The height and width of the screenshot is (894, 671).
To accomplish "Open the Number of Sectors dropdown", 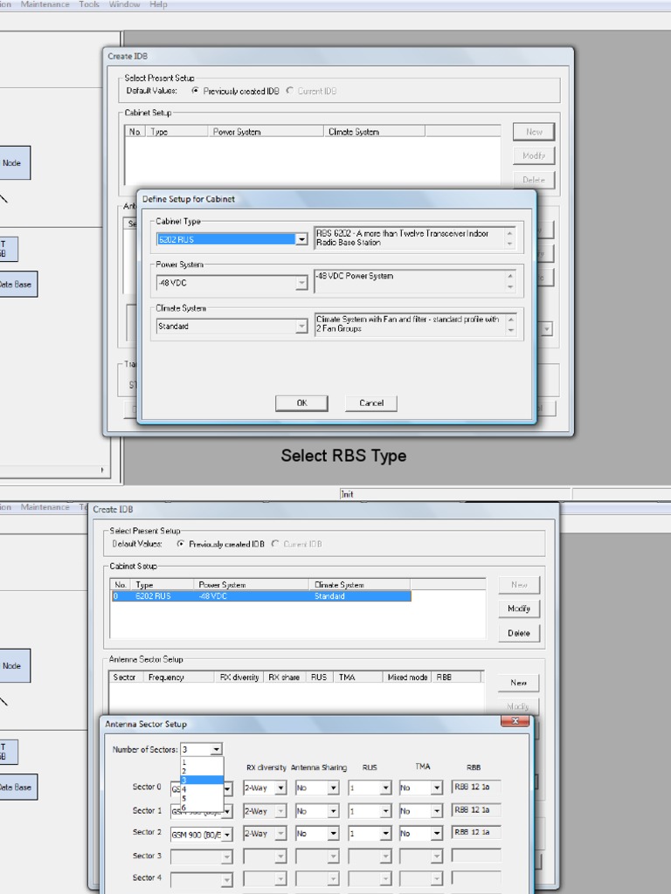I will [x=217, y=749].
